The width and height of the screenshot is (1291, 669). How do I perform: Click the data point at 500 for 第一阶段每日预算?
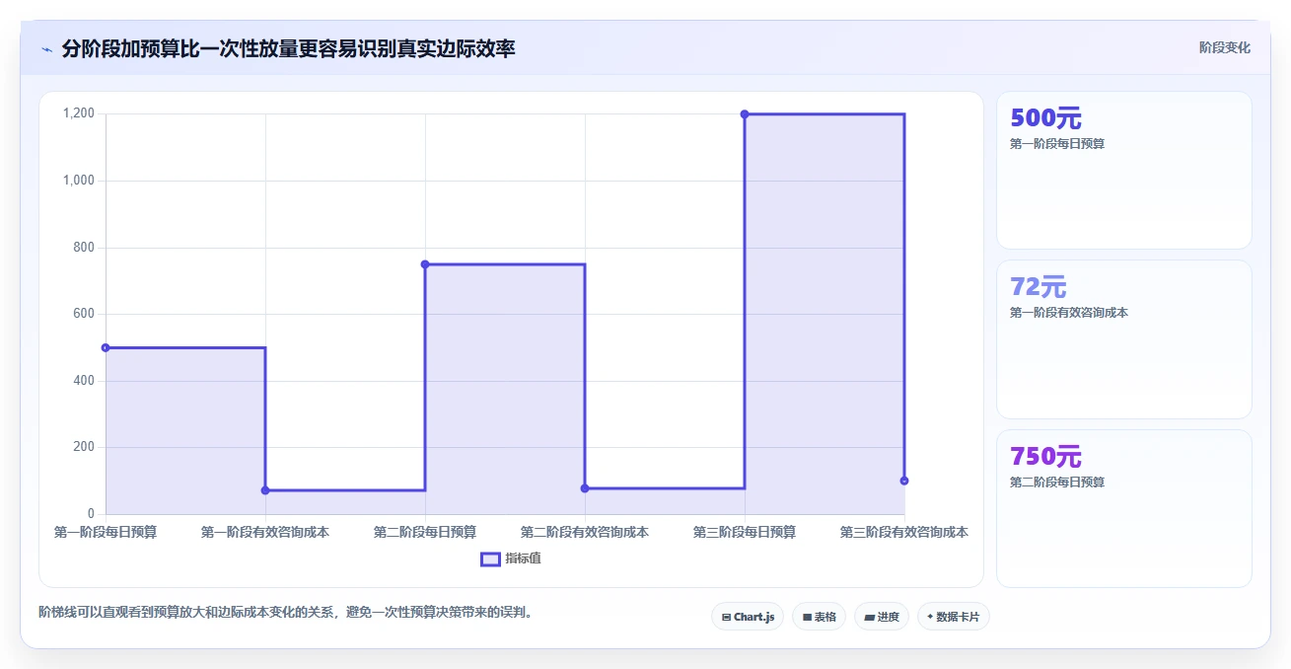click(x=106, y=347)
